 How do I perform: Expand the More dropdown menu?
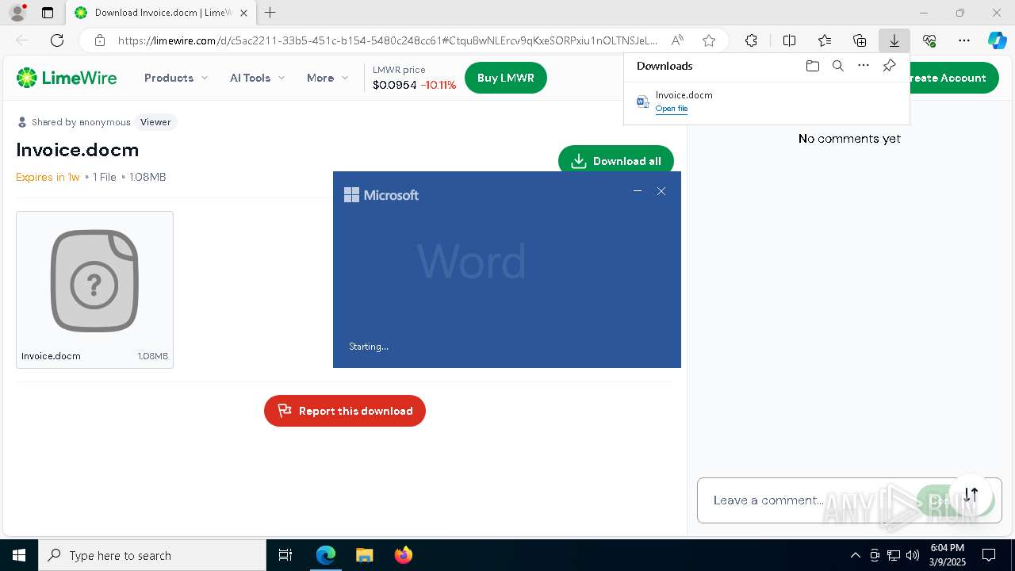tap(327, 78)
